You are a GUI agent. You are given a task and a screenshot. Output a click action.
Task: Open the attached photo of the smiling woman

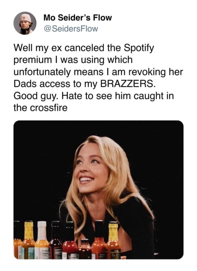point(98,190)
